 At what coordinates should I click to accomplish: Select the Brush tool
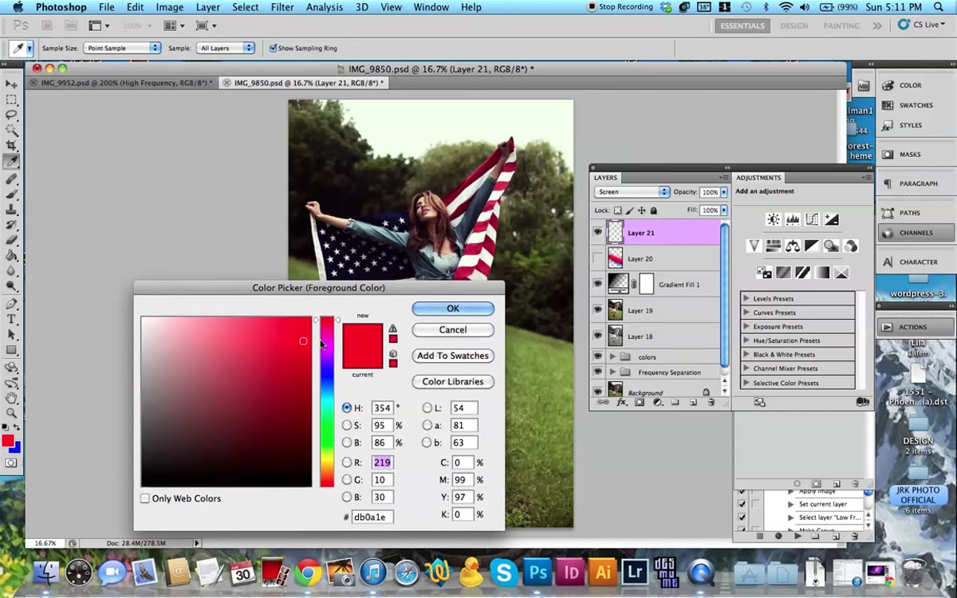(x=11, y=194)
